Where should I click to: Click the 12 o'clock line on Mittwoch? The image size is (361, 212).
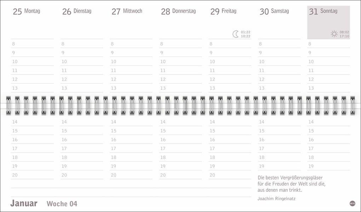[131, 79]
